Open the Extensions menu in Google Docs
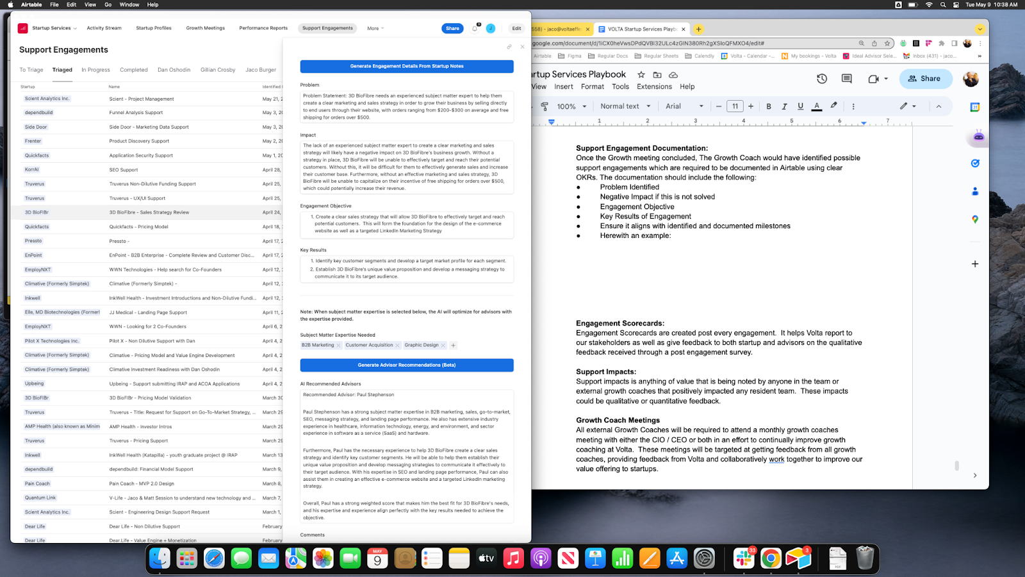Image resolution: width=1025 pixels, height=577 pixels. pyautogui.click(x=654, y=87)
